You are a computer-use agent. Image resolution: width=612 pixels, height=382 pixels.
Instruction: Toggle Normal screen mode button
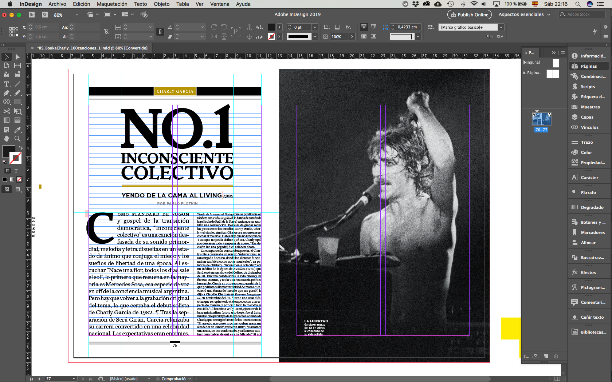7,189
